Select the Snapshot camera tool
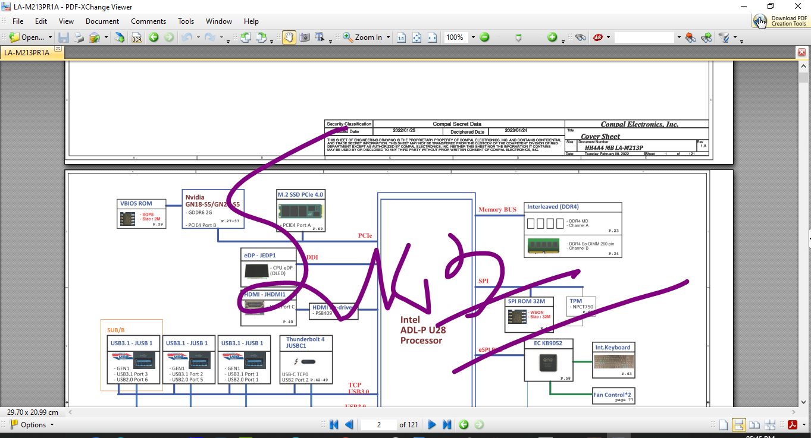 305,37
